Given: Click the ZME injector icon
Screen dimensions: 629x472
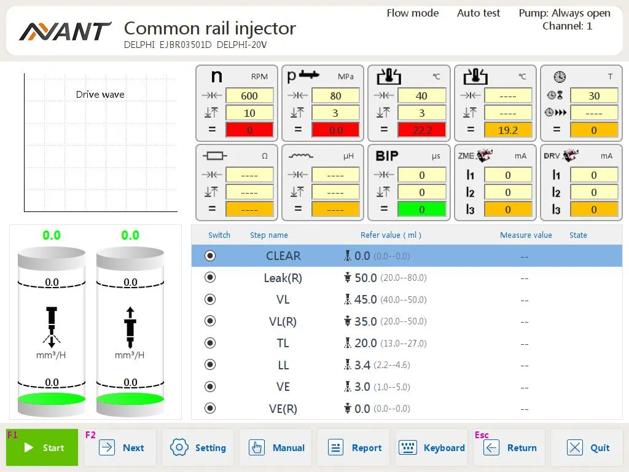Looking at the screenshot, I should pos(485,155).
